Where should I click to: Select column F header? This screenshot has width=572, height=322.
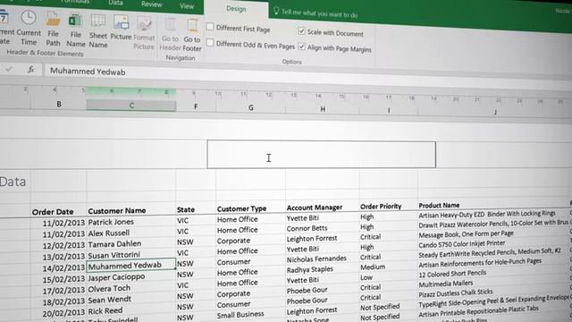196,106
